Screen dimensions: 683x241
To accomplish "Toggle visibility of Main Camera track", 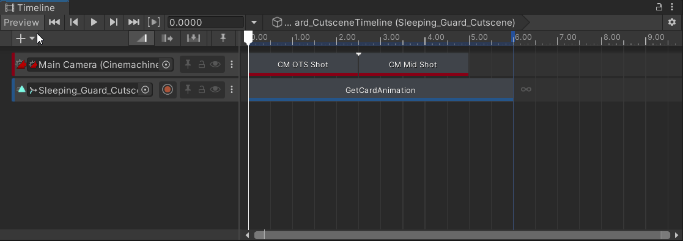I will pyautogui.click(x=215, y=64).
